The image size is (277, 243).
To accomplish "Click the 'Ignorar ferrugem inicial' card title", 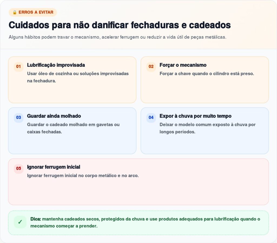I will click(54, 167).
